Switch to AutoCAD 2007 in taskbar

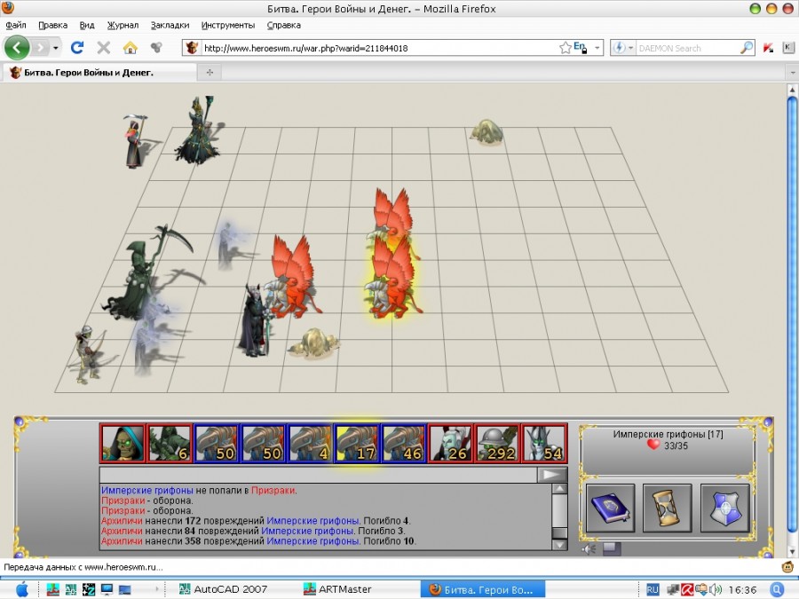click(x=223, y=589)
